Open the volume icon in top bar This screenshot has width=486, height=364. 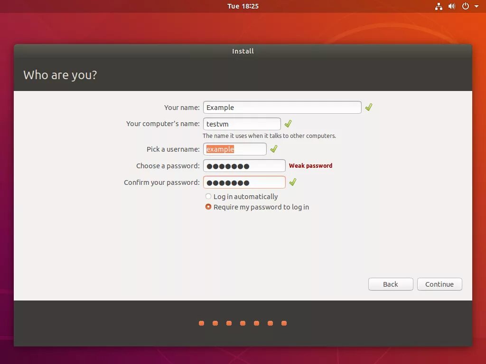tap(452, 6)
